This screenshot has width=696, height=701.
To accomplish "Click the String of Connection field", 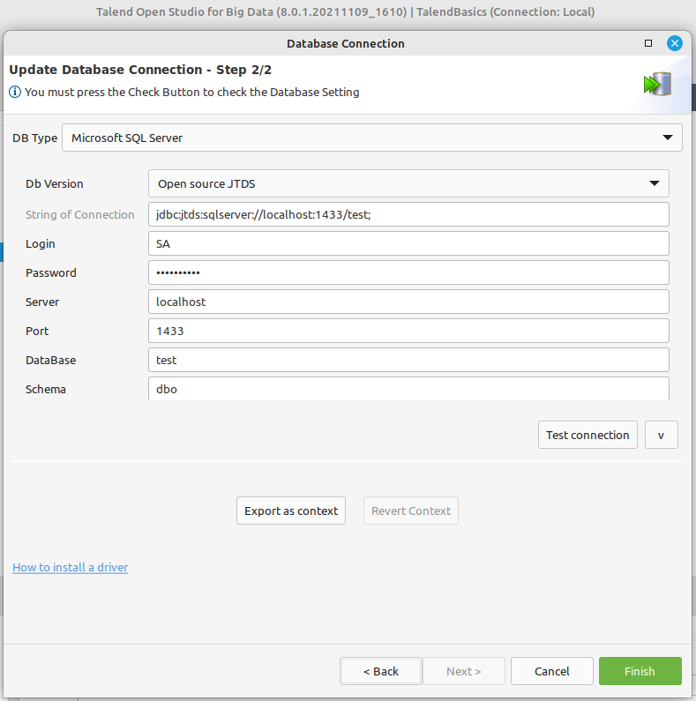I will (408, 214).
